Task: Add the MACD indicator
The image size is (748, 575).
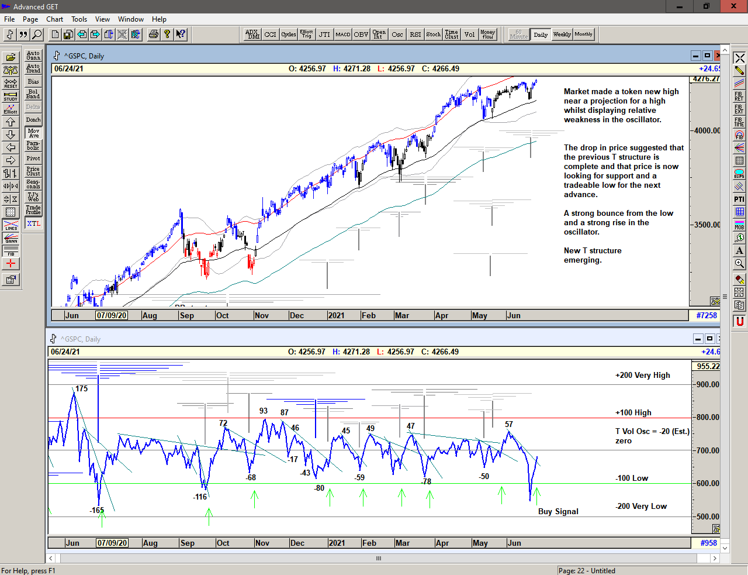Action: pos(342,35)
